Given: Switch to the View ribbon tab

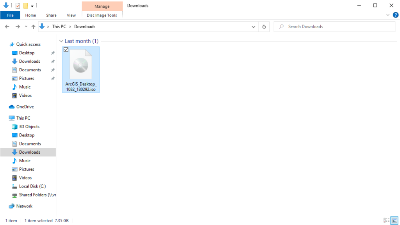Looking at the screenshot, I should click(x=71, y=15).
